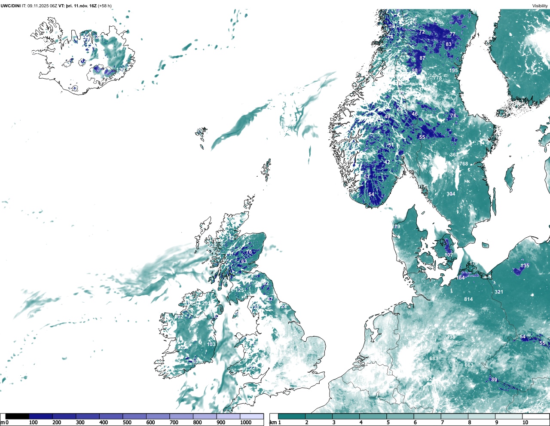Click visibility value '89' over Czech region
Image resolution: width=550 pixels, height=426 pixels.
pos(494,380)
